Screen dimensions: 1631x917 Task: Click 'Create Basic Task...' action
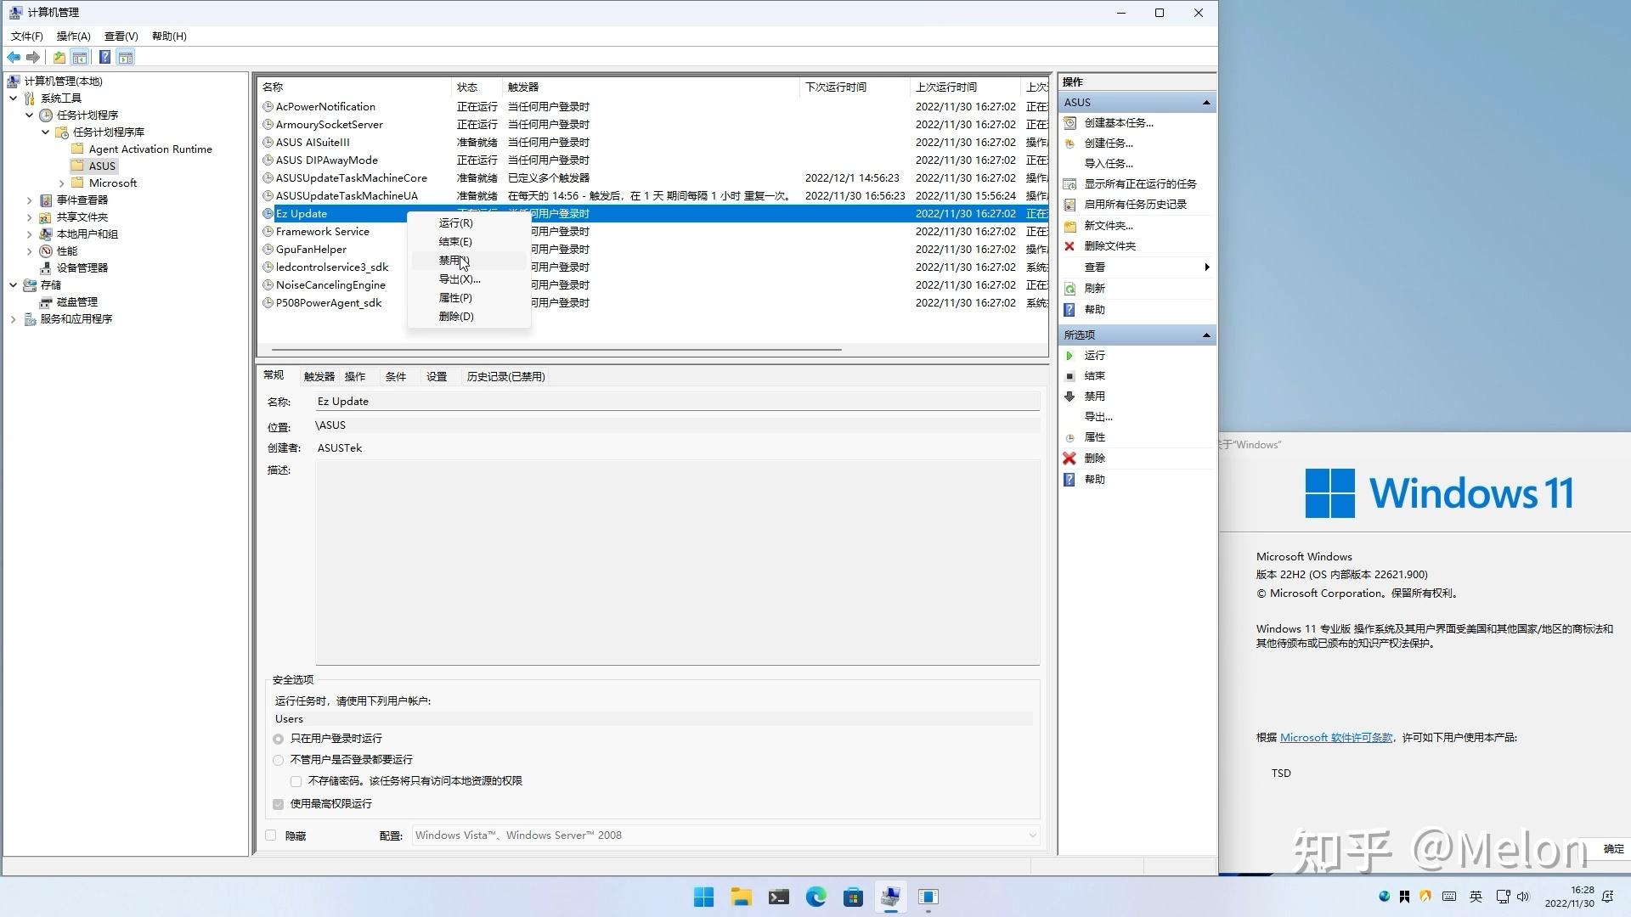click(x=1118, y=123)
